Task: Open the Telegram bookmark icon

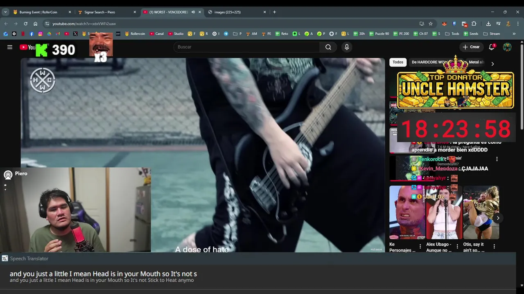Action: pyautogui.click(x=226, y=34)
